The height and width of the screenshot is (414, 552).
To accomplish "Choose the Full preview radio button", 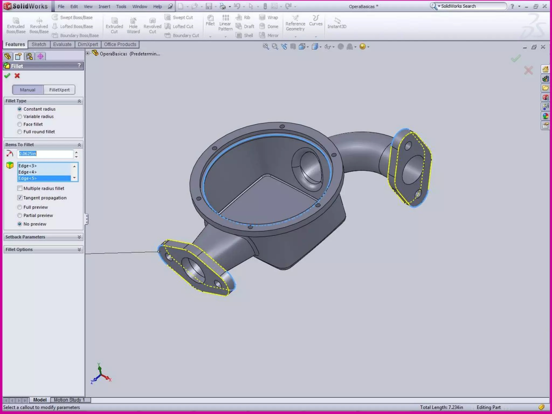I will click(20, 207).
